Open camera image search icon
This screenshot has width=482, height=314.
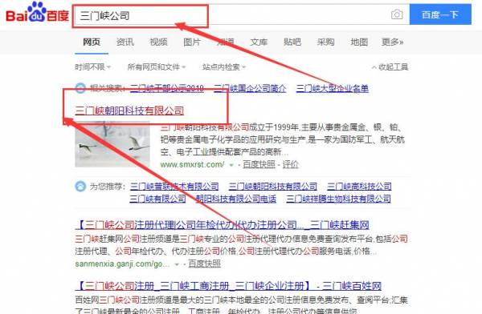[397, 14]
